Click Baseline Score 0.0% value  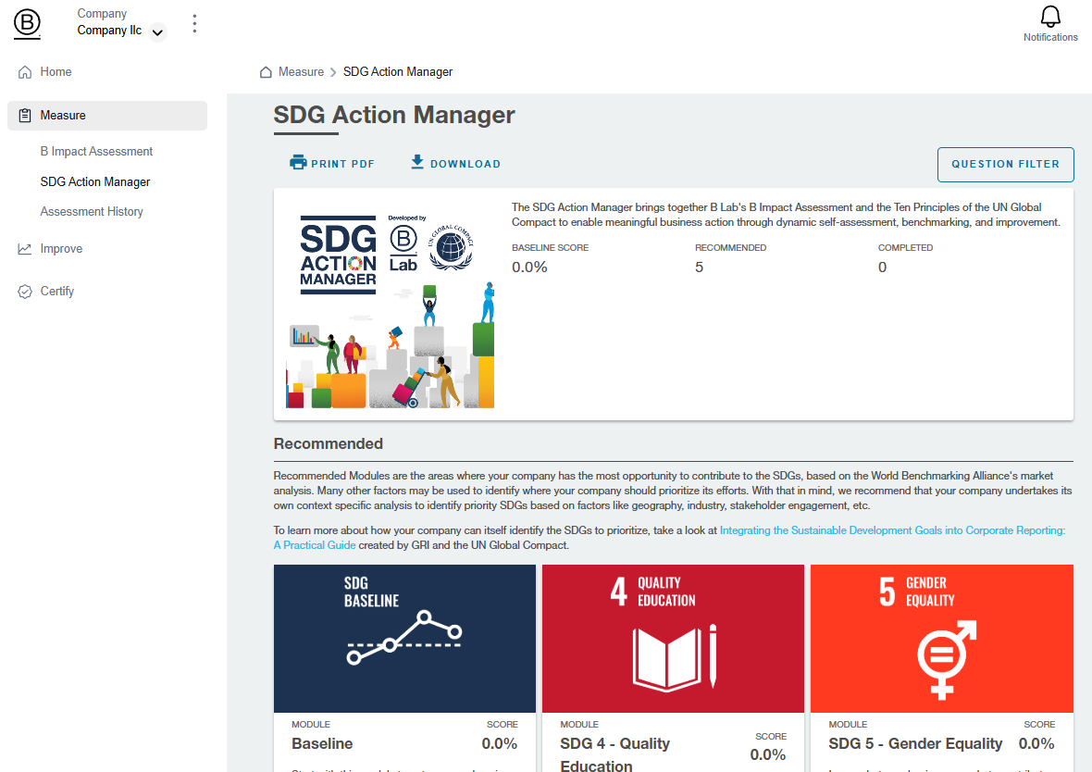(x=530, y=268)
